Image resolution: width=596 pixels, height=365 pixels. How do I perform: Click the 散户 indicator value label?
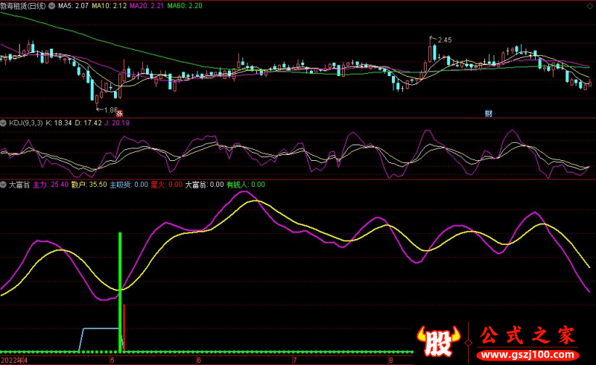point(89,184)
